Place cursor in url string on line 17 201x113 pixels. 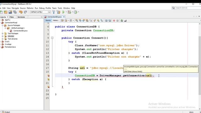tap(107, 68)
